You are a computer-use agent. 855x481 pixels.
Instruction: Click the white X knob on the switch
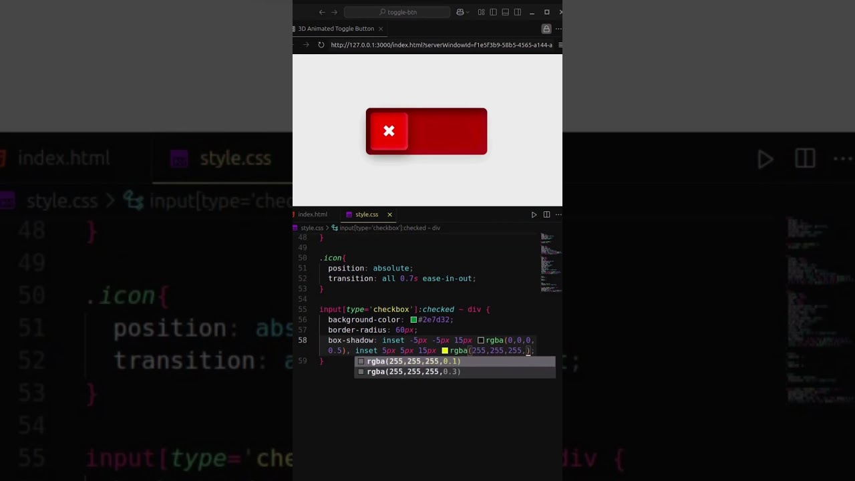(x=389, y=131)
